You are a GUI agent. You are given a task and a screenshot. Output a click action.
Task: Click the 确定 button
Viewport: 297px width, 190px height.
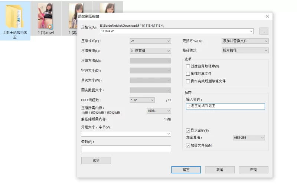pos(186,170)
